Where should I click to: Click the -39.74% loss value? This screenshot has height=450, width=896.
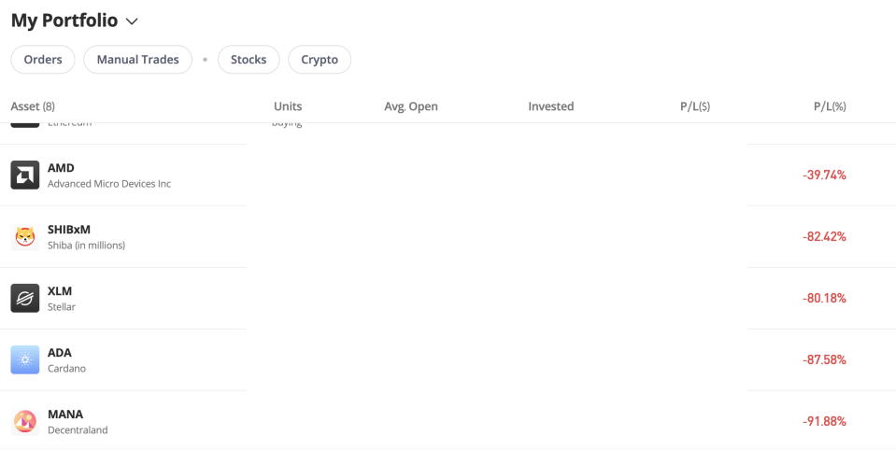pos(824,176)
